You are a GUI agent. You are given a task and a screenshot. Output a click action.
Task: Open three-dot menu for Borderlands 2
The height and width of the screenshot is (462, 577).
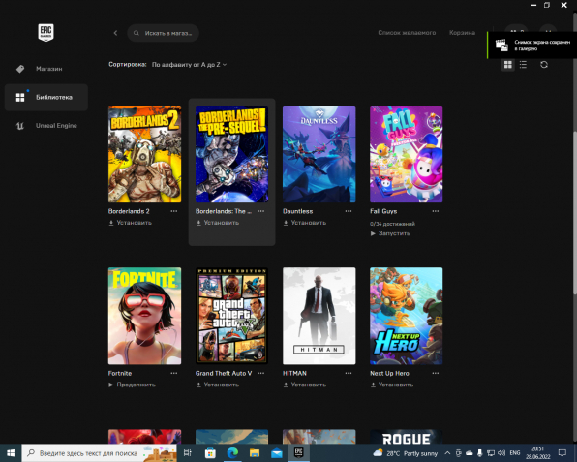173,211
